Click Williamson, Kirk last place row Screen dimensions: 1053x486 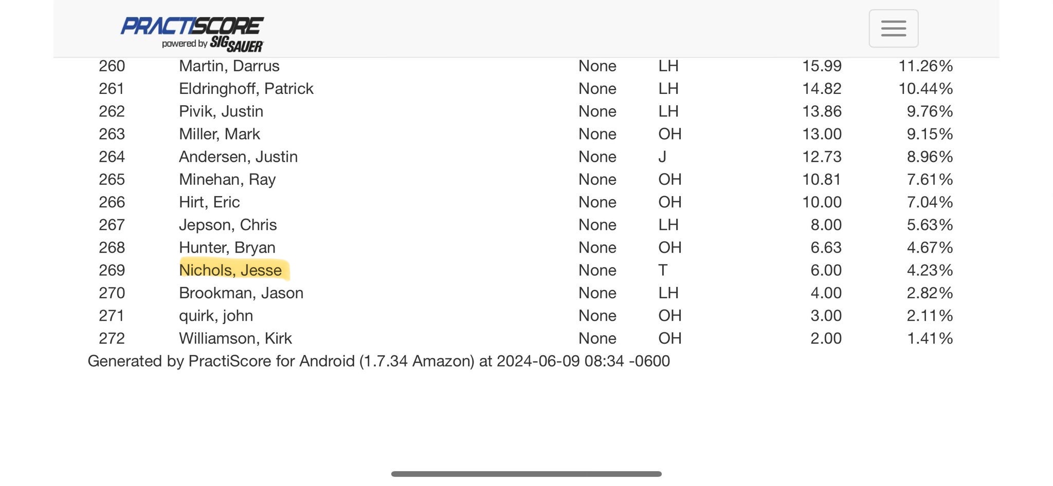(525, 338)
